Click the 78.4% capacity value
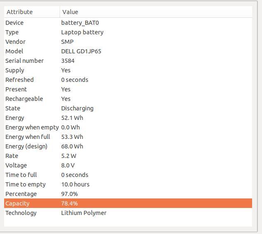 69,204
